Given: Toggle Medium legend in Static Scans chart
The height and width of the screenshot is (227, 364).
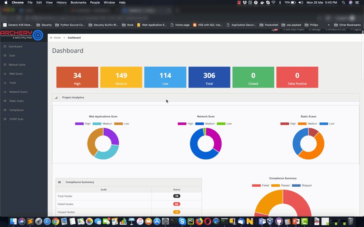Looking at the screenshot, I should (308, 124).
